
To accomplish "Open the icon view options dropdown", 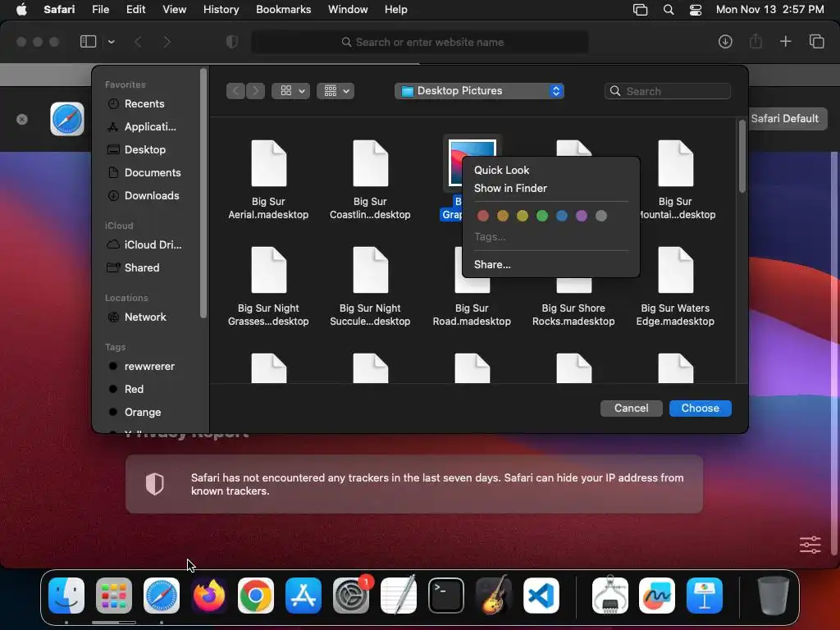I will coord(291,91).
